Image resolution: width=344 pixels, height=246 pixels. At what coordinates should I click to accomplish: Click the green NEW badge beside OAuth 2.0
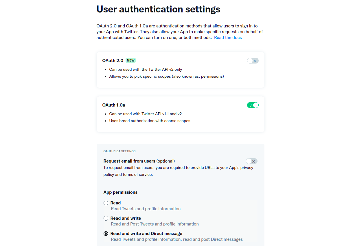130,60
